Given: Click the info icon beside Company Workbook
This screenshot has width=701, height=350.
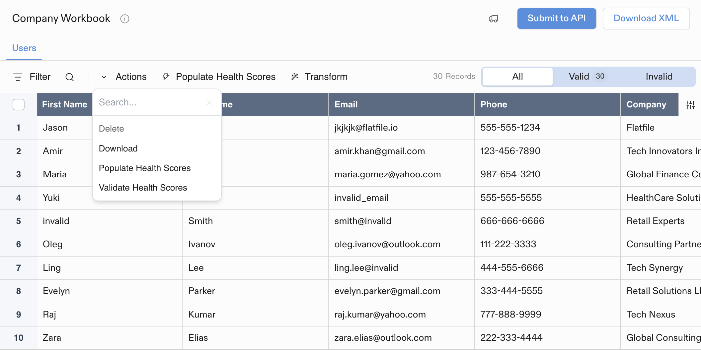Looking at the screenshot, I should click(x=125, y=19).
